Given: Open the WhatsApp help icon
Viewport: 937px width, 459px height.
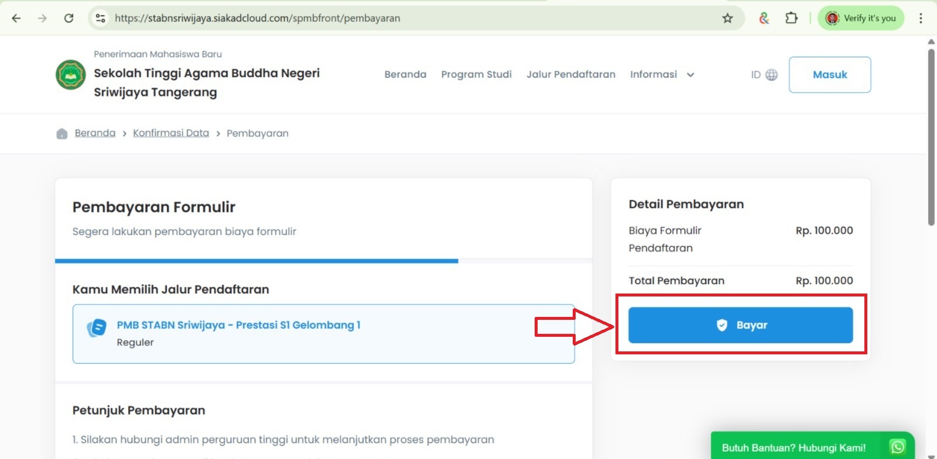Looking at the screenshot, I should (897, 447).
